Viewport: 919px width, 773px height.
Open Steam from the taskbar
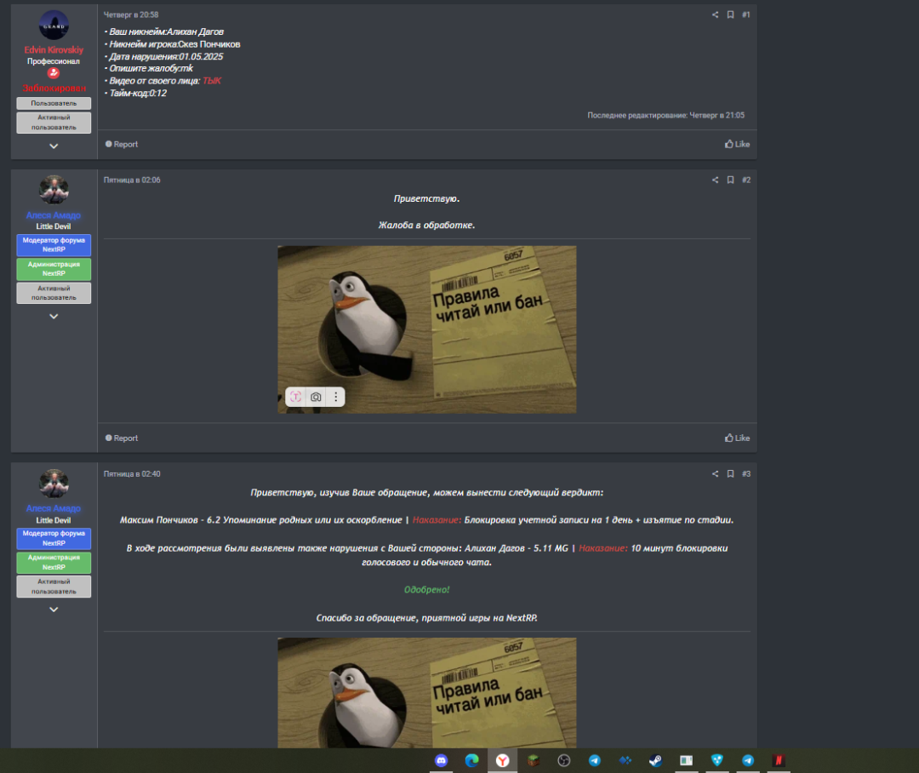point(655,761)
